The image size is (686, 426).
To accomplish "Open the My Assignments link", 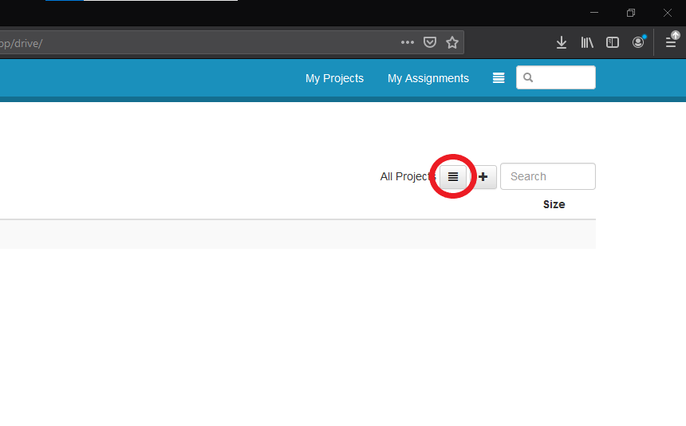I will (428, 78).
